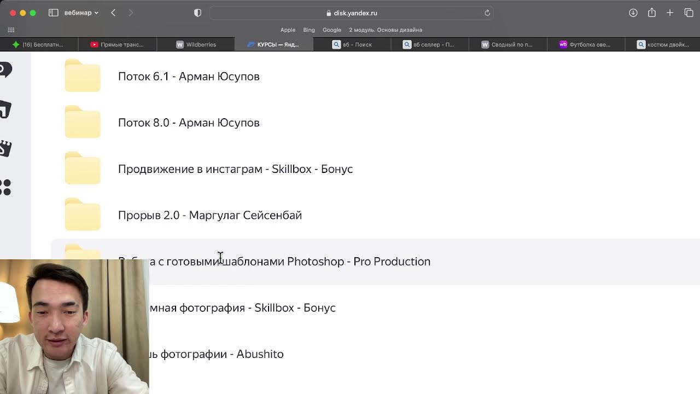Switch to the 'костюм двойк...' tab
This screenshot has width=700, height=394.
663,44
